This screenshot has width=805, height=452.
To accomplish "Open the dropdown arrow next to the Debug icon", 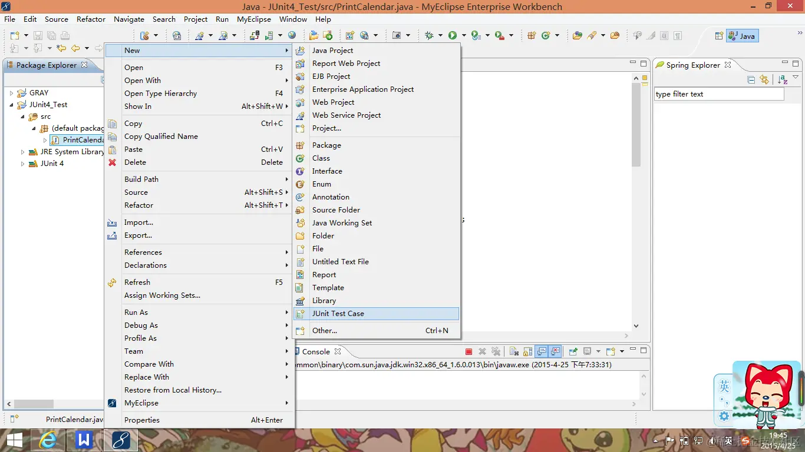I will (x=440, y=35).
